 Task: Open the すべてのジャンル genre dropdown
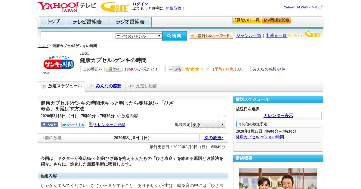click(x=139, y=36)
